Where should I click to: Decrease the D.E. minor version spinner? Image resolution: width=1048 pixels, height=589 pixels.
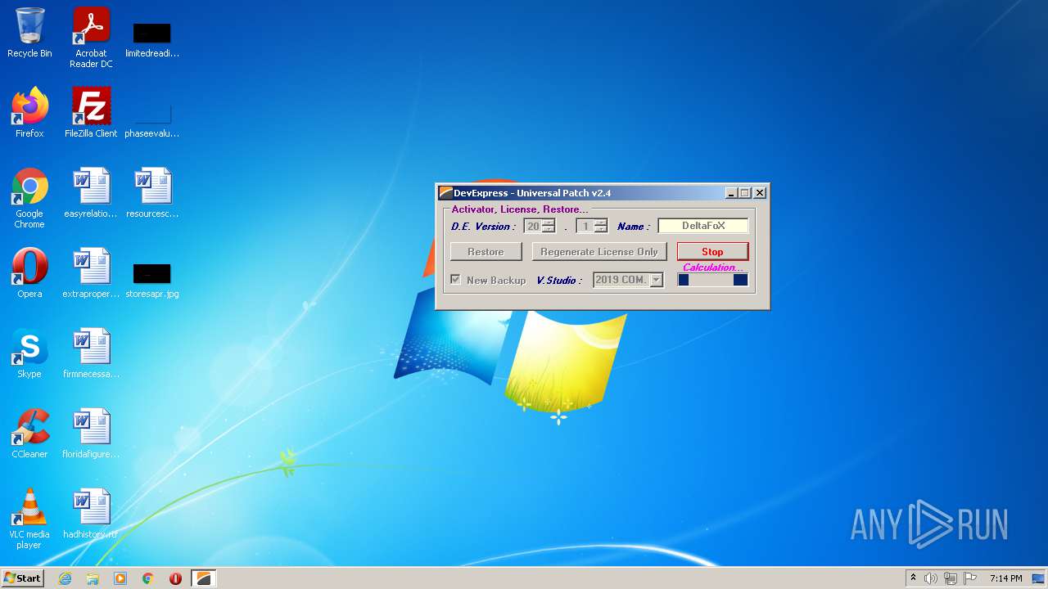601,230
